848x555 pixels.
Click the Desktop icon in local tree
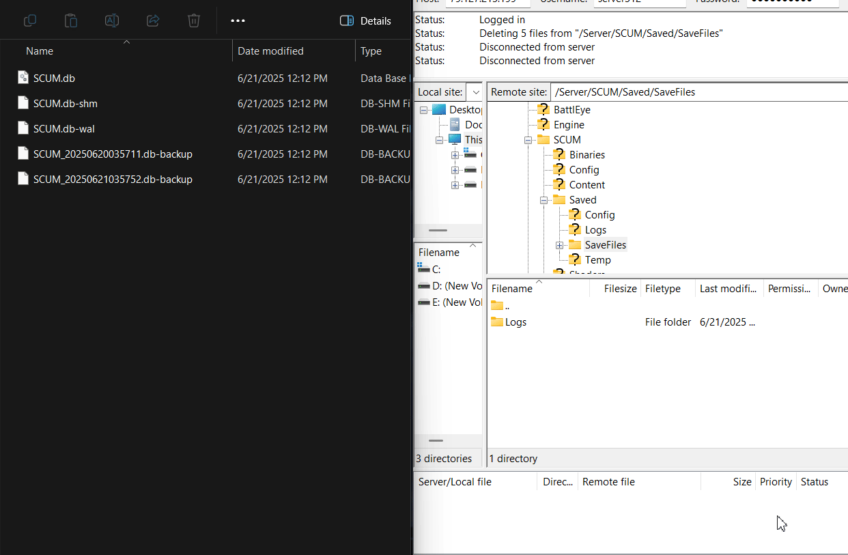(439, 109)
